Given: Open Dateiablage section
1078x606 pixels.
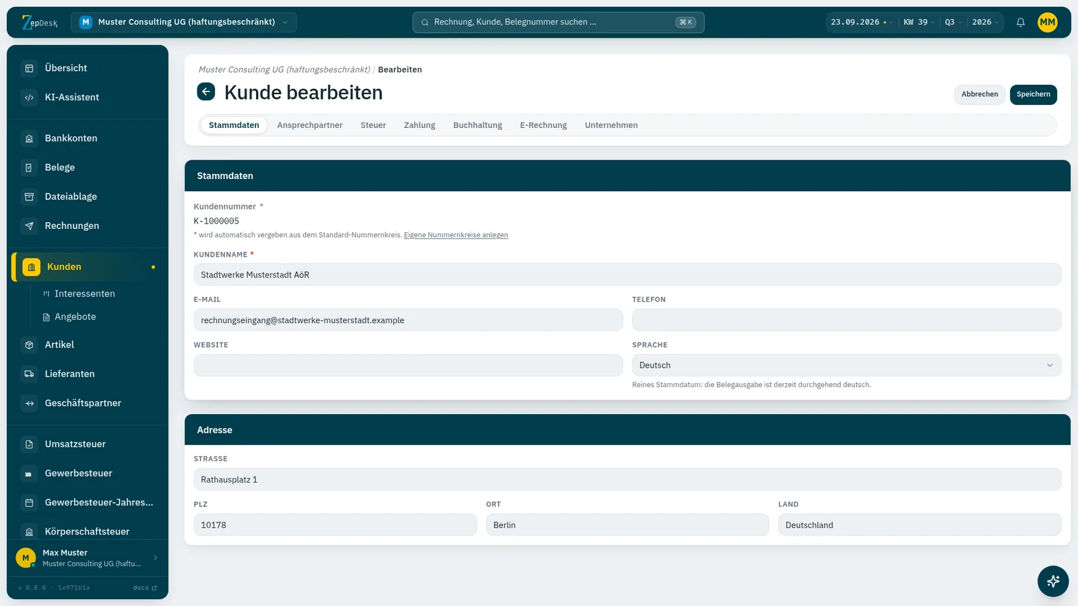Looking at the screenshot, I should point(88,197).
